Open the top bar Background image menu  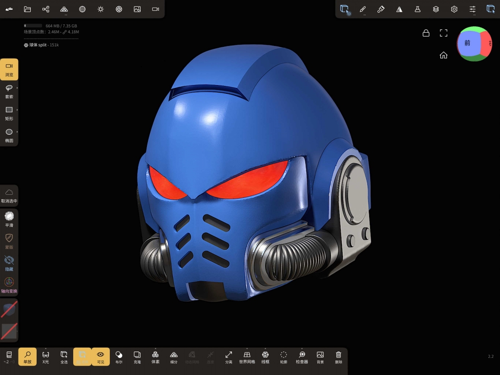137,9
